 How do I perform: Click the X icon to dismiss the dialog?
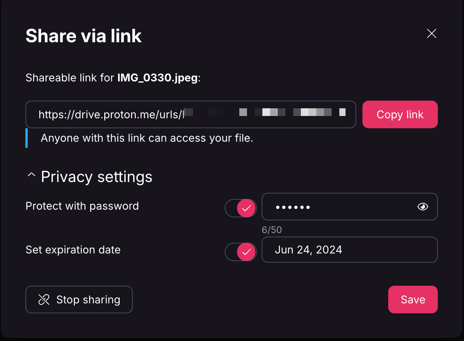[x=431, y=34]
